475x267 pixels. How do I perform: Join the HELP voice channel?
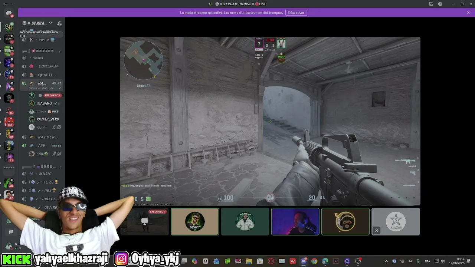42,40
